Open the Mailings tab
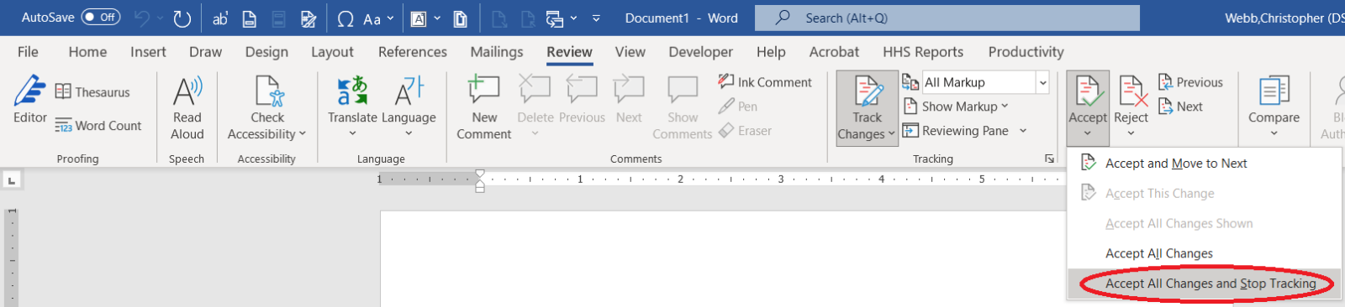1345x307 pixels. click(x=497, y=52)
